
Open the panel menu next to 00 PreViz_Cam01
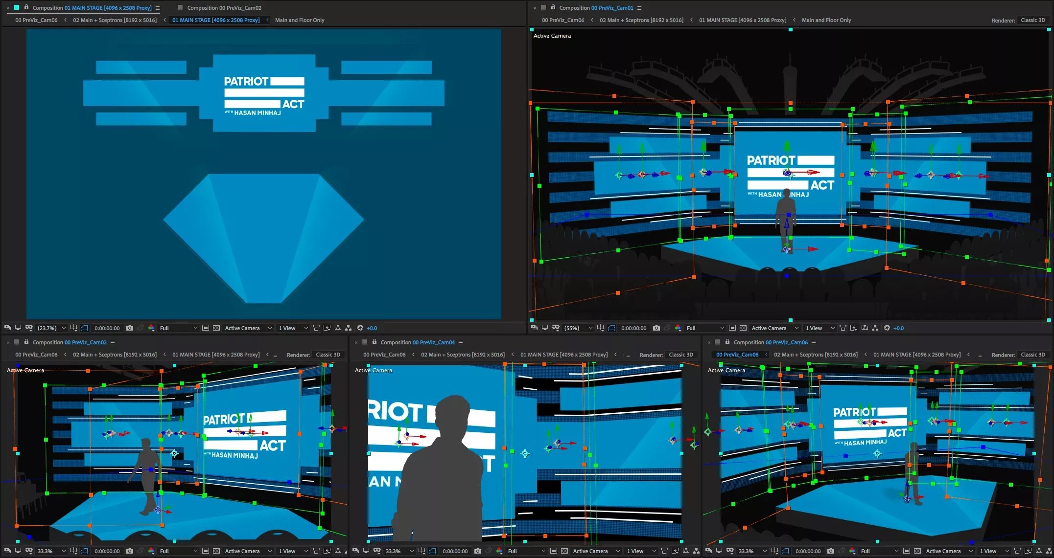click(x=639, y=8)
